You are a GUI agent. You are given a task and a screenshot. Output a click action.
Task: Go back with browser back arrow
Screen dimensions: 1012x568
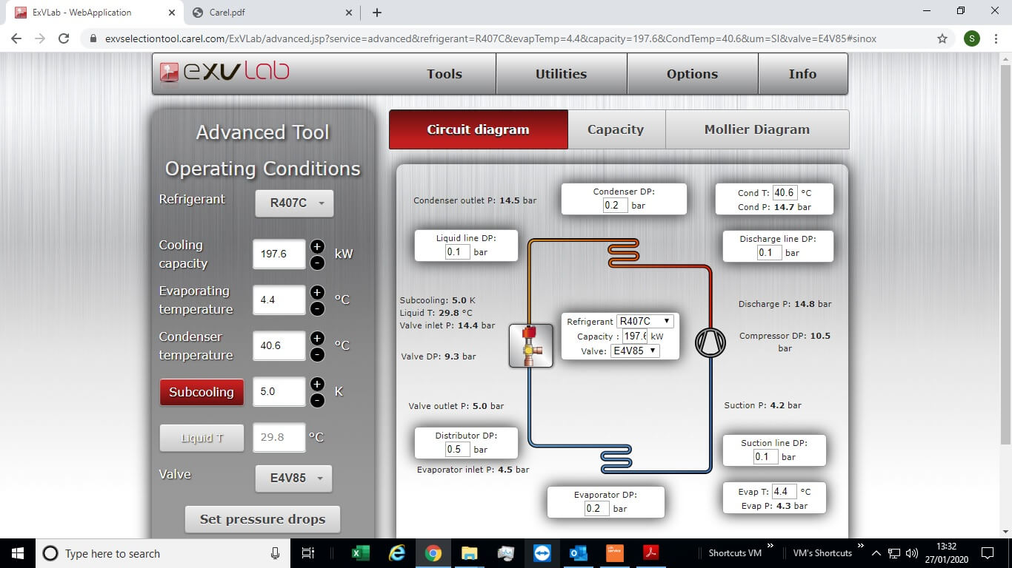coord(16,38)
